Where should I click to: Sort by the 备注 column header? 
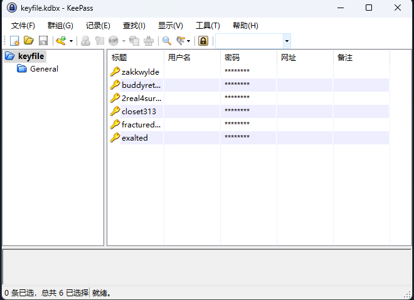point(361,58)
